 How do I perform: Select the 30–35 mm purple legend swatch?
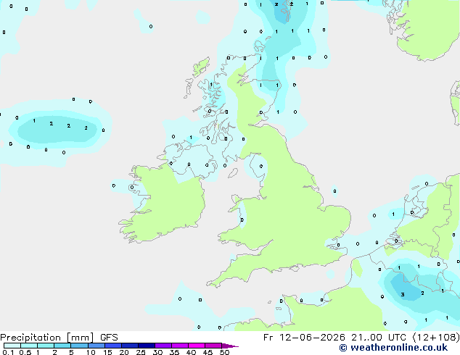tap(163, 346)
